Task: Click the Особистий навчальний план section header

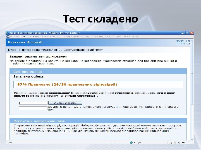Action: click(39, 121)
